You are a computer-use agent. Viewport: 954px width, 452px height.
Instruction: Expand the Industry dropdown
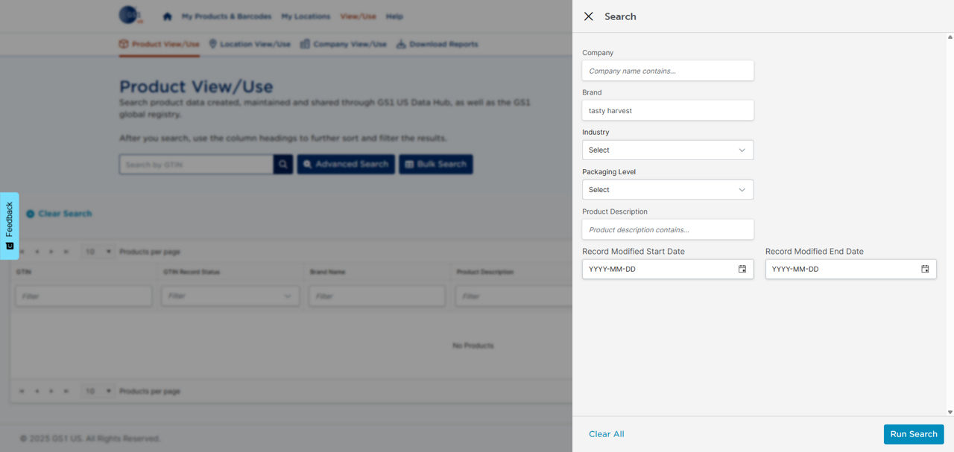click(667, 150)
